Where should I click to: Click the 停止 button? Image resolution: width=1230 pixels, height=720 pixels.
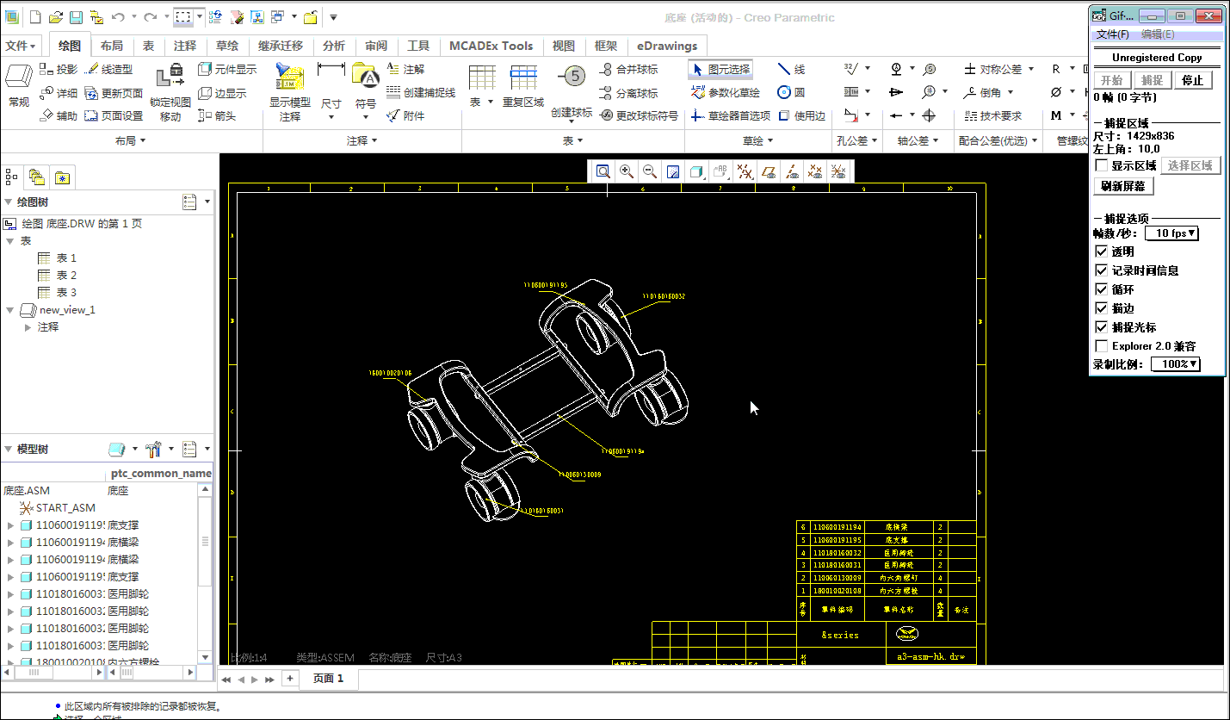1192,80
